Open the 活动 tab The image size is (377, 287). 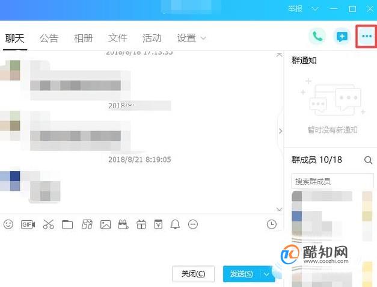pos(152,38)
